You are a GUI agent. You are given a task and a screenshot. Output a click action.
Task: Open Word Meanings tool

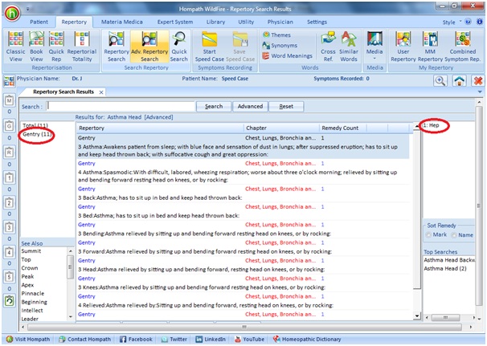288,56
